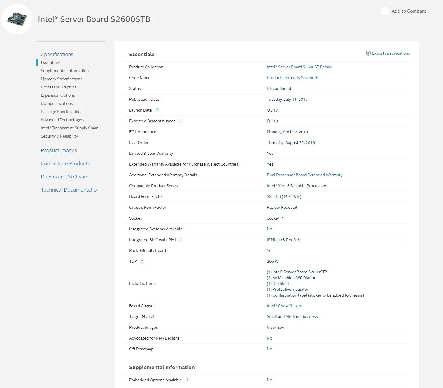Screen dimensions: 443x388
Task: Click the Embedded Options Available help icon
Action: [187, 380]
